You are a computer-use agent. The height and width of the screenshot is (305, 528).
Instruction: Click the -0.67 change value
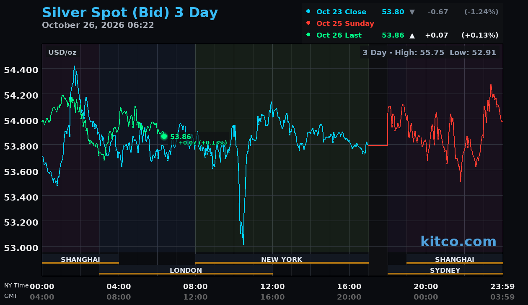438,12
